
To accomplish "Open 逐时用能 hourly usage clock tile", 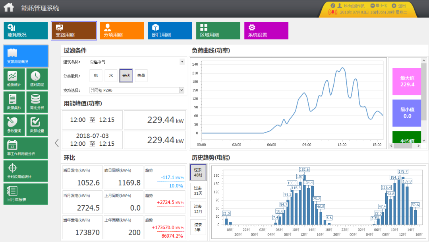I will click(x=37, y=79).
